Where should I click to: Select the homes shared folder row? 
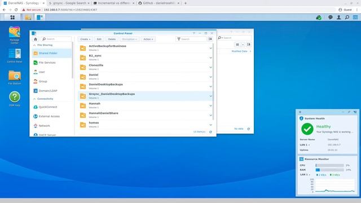[x=146, y=125]
